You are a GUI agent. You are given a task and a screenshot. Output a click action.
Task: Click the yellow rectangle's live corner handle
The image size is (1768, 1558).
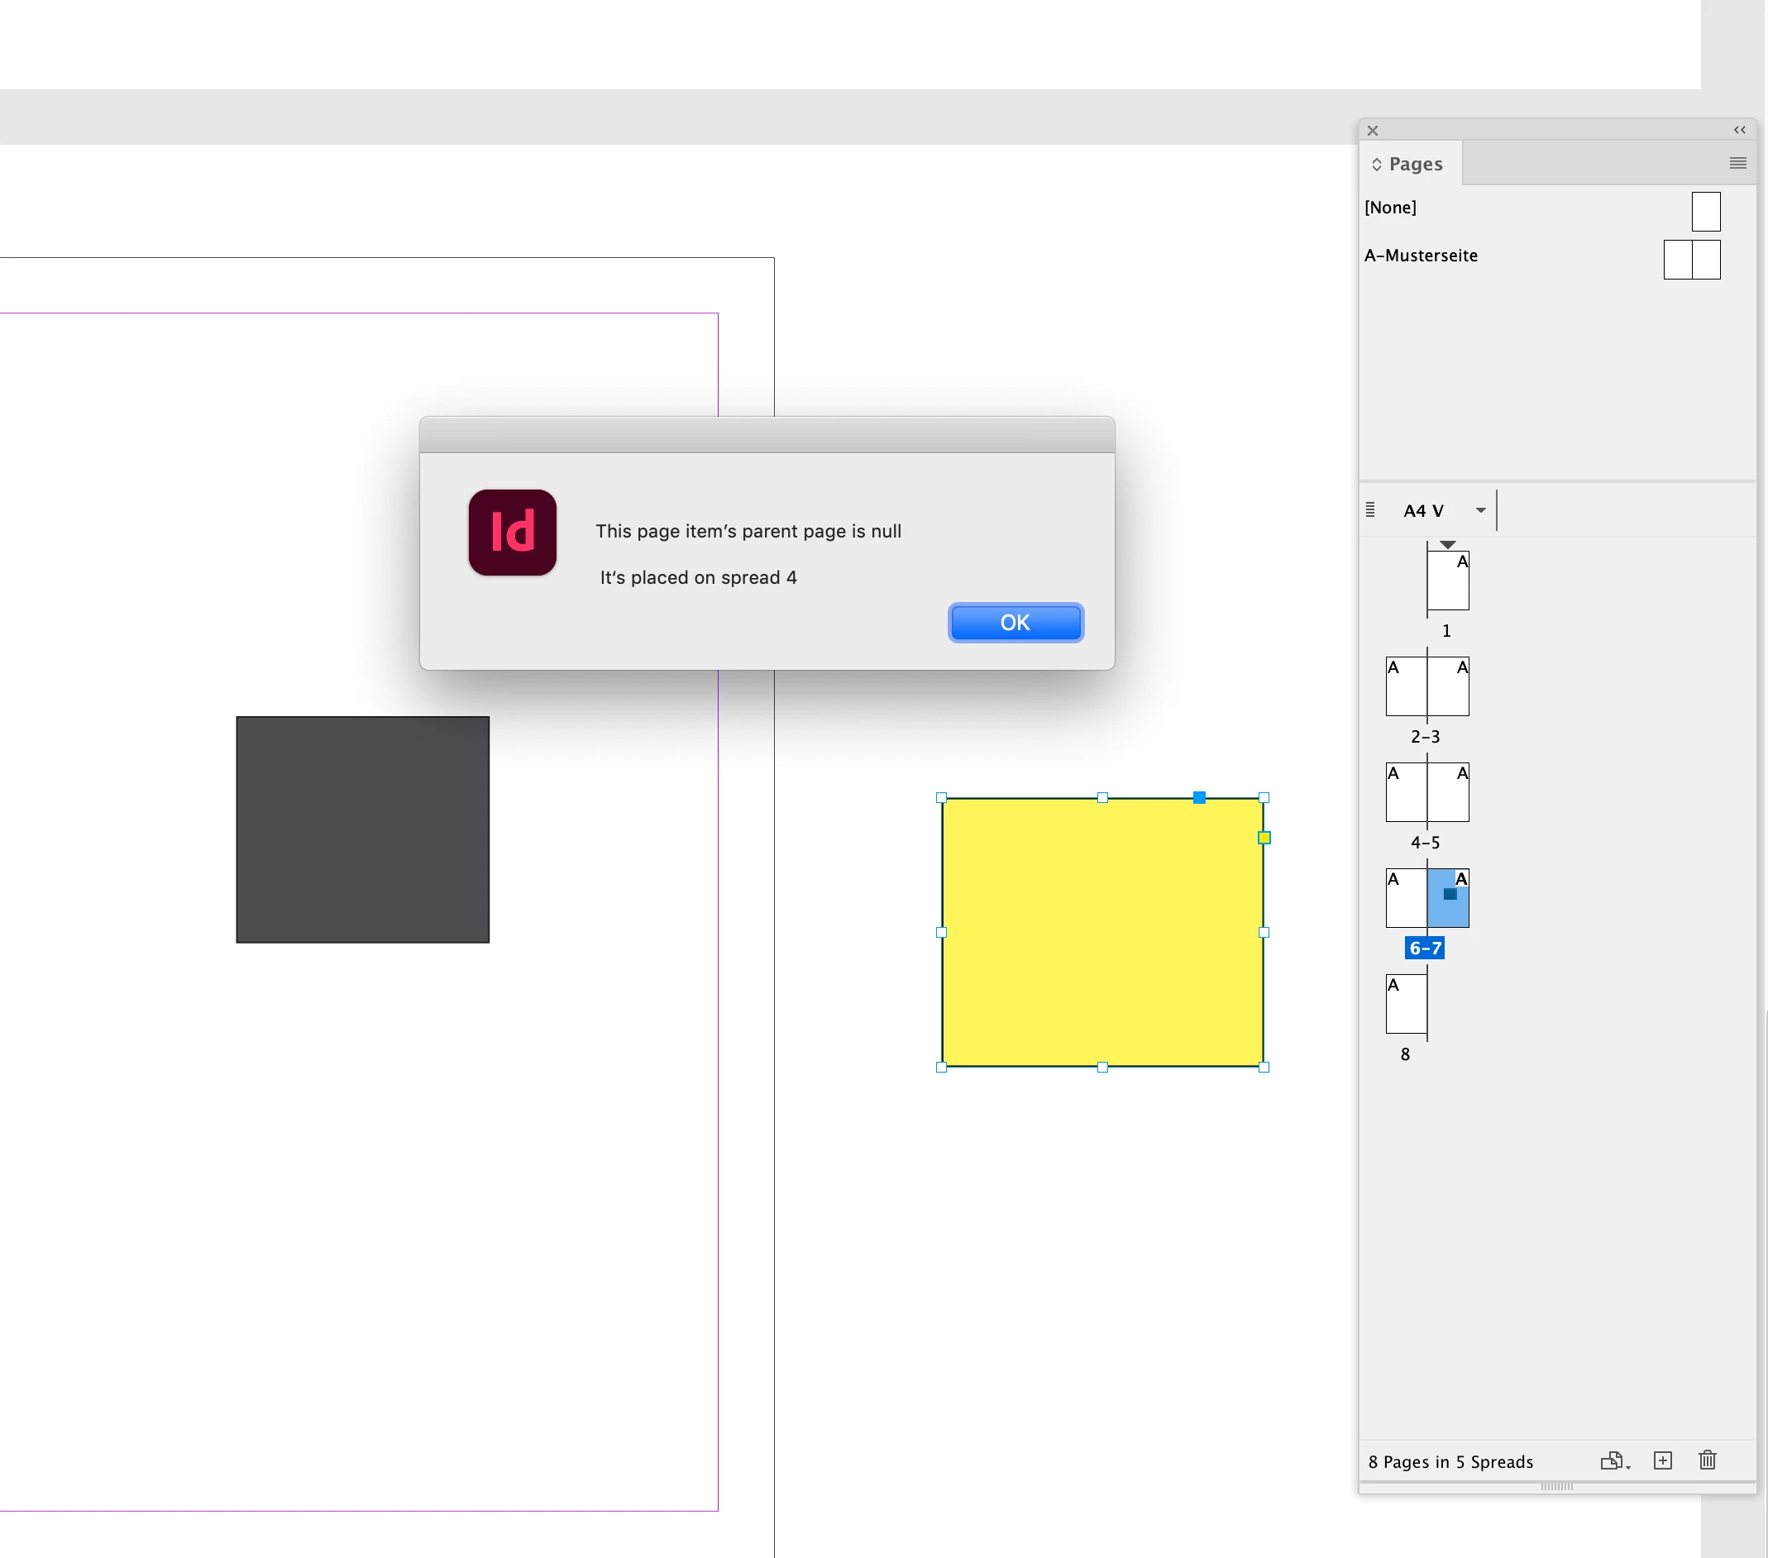point(1264,838)
